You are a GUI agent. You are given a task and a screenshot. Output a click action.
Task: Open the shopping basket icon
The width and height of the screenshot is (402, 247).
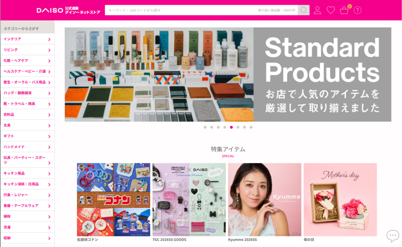tap(344, 10)
